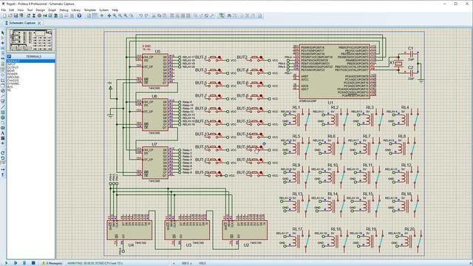The image size is (473, 266).
Task: Start simulation with the Play button
Action: 7,263
